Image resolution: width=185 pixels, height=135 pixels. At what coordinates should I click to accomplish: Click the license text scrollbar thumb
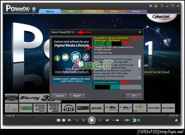coord(139,63)
